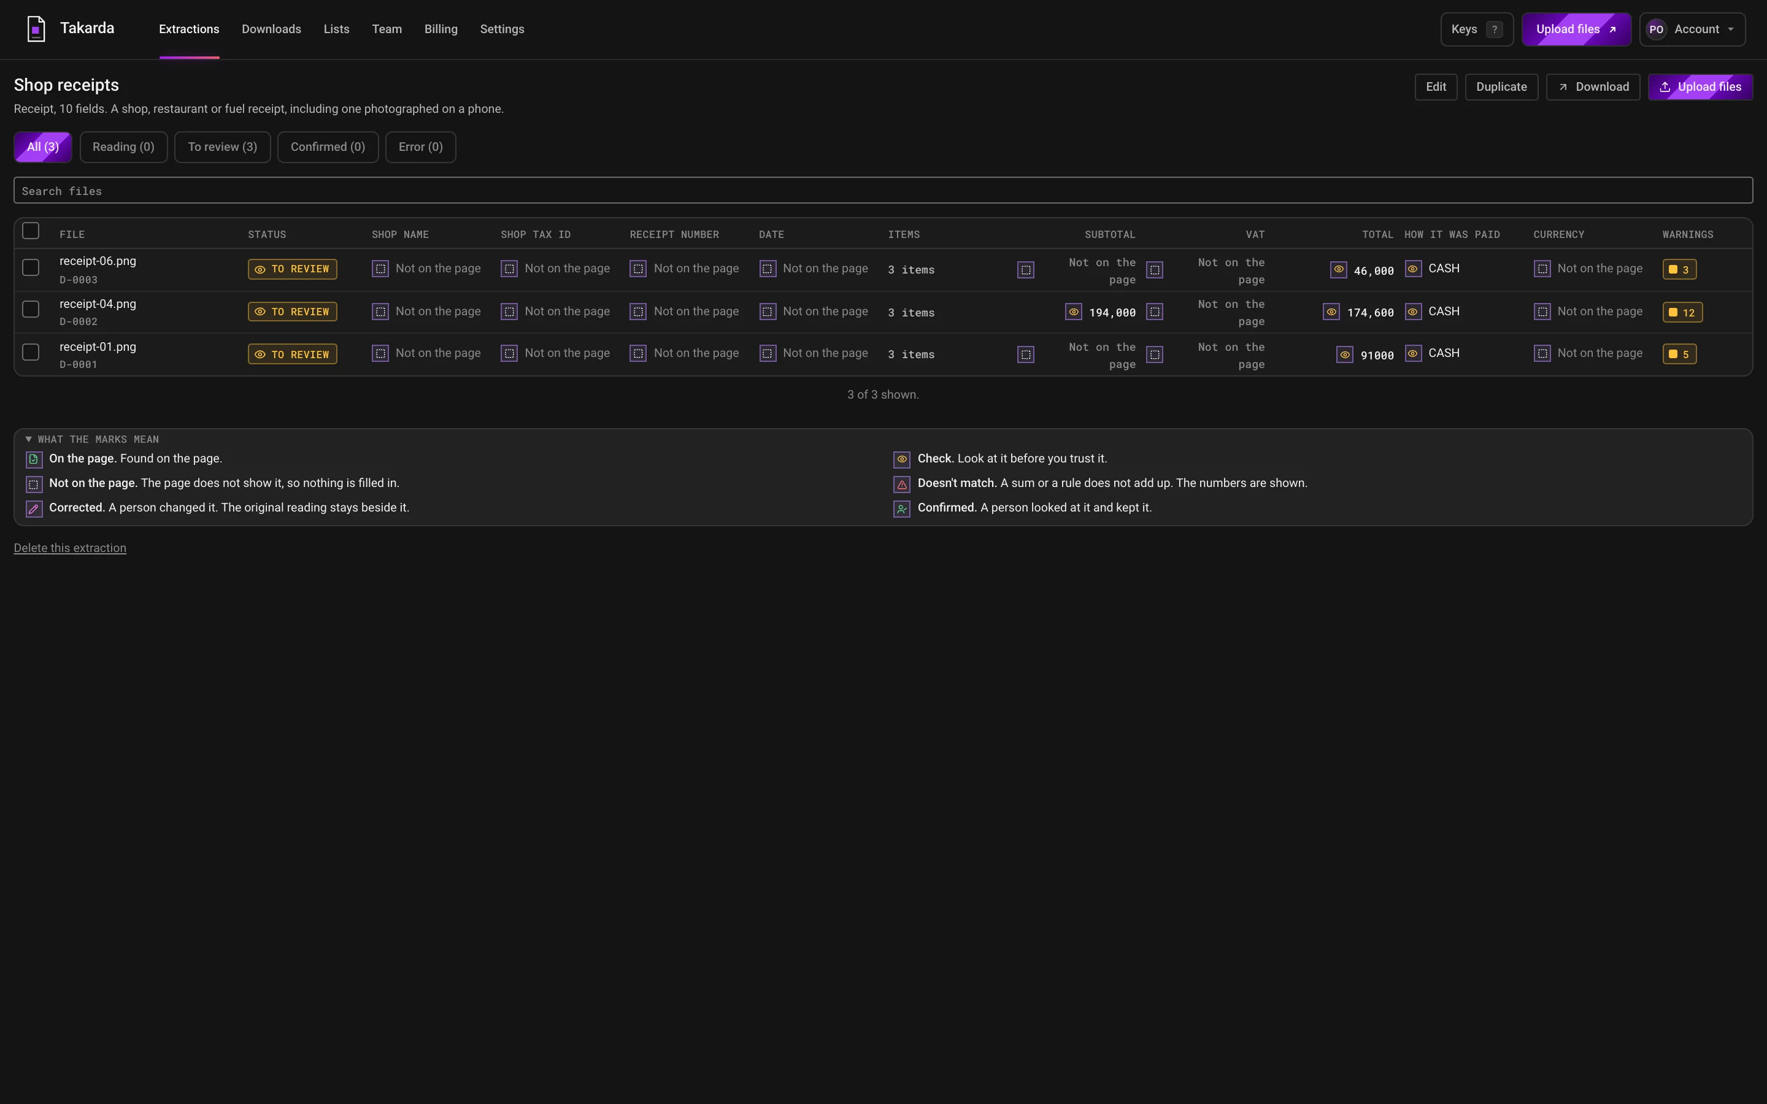The width and height of the screenshot is (1767, 1104).
Task: Collapse the What the marks mean section
Action: 92,439
